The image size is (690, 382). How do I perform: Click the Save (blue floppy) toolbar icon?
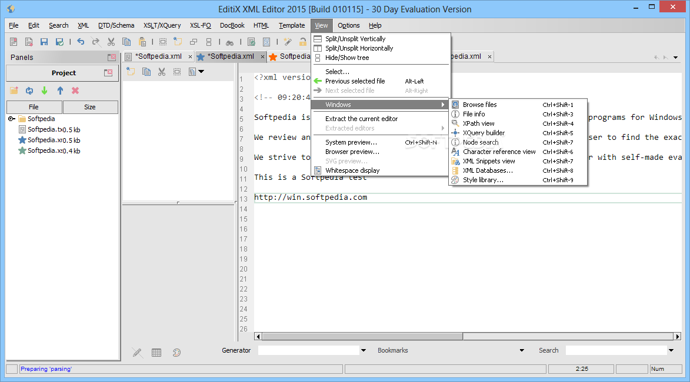(44, 42)
